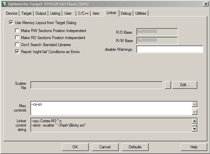Enable Make RW Sections Position Independent
The width and height of the screenshot is (210, 154).
pyautogui.click(x=17, y=31)
